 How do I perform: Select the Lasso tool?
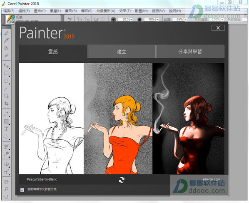point(6,81)
